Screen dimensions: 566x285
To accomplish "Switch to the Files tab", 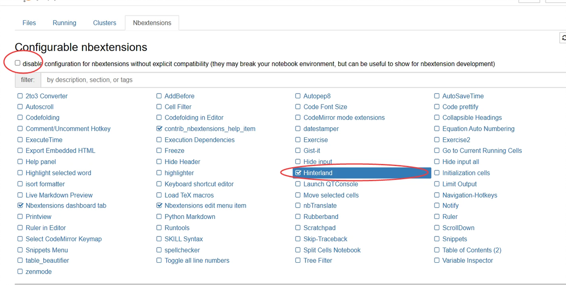I will tap(29, 23).
